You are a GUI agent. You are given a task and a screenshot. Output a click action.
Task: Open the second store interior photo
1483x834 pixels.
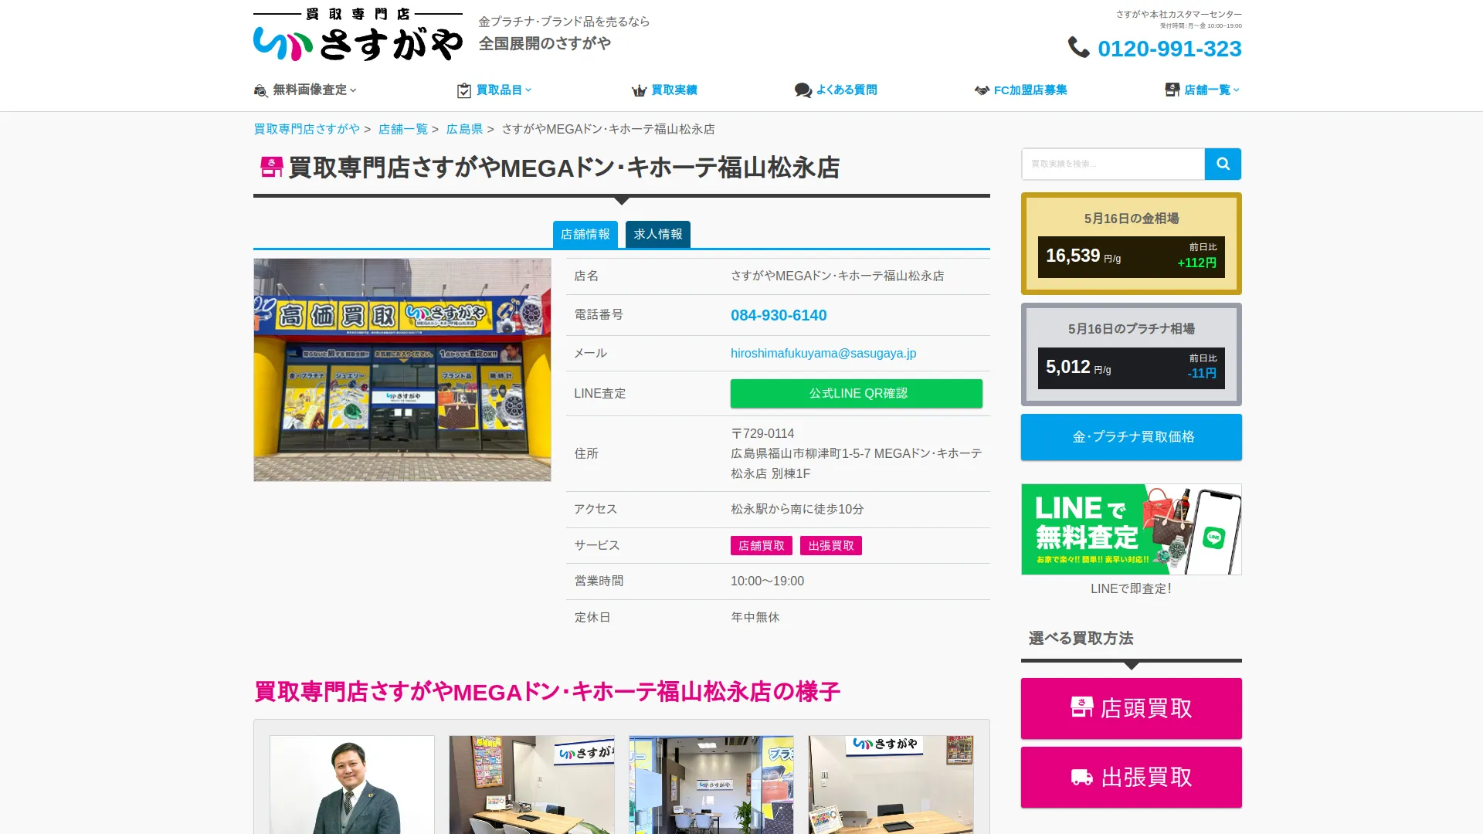click(x=532, y=785)
